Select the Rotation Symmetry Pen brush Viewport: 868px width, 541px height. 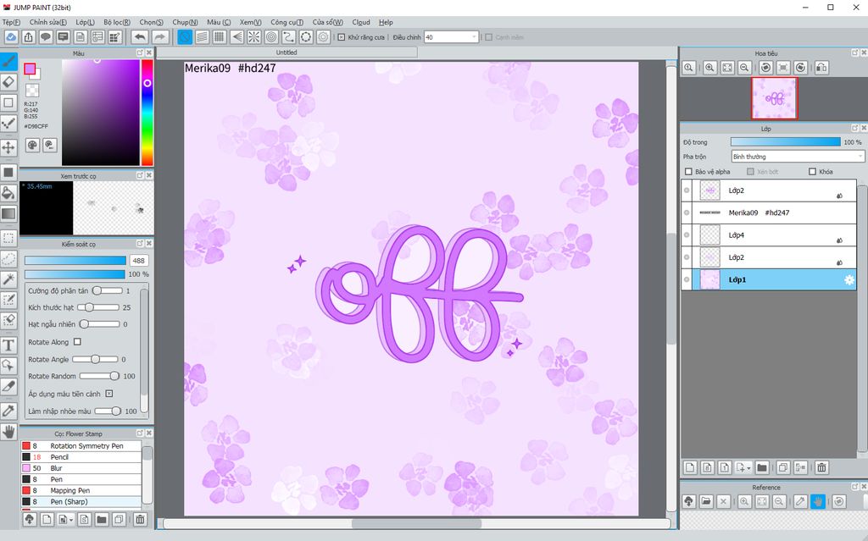(81, 446)
